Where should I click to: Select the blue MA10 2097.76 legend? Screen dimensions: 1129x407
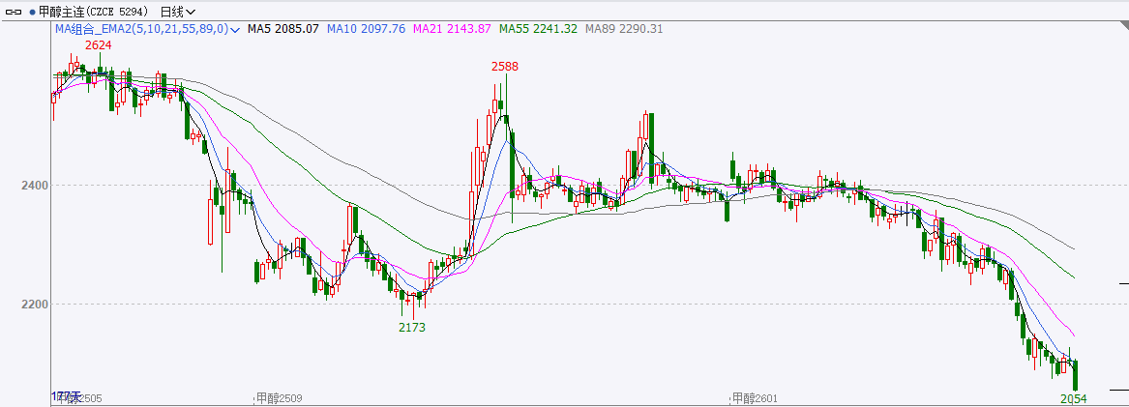(x=366, y=29)
